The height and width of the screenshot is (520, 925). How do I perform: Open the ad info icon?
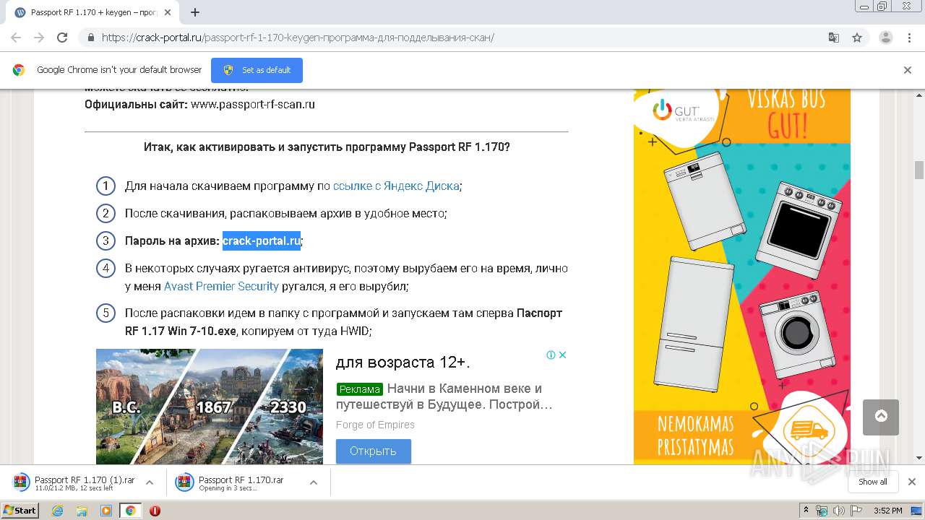click(x=551, y=355)
